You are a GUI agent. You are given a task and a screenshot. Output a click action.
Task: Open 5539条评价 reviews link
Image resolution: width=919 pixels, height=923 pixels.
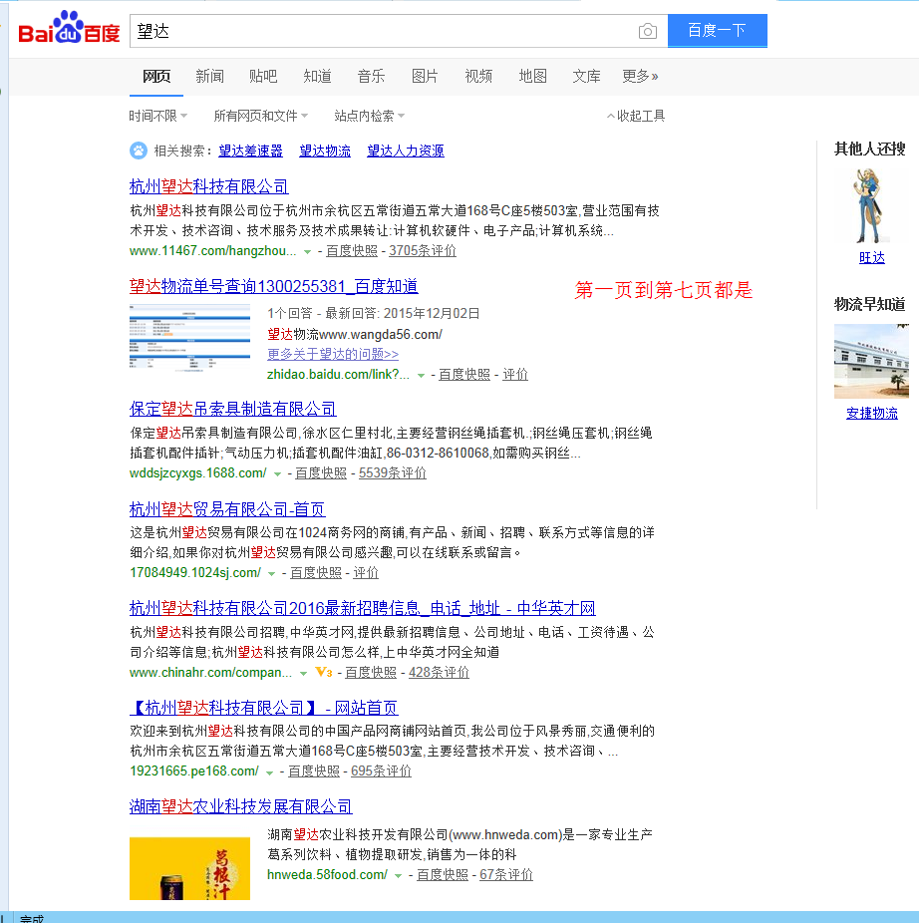tap(393, 473)
